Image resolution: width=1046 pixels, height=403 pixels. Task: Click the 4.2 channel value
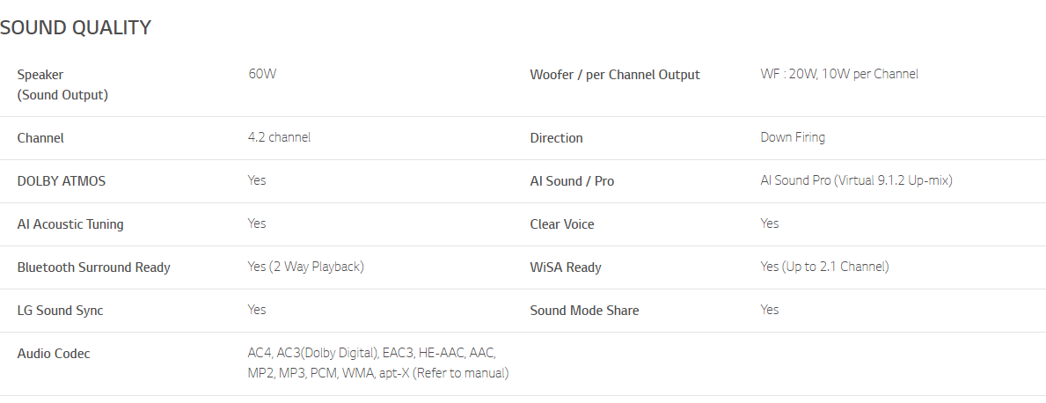point(279,137)
